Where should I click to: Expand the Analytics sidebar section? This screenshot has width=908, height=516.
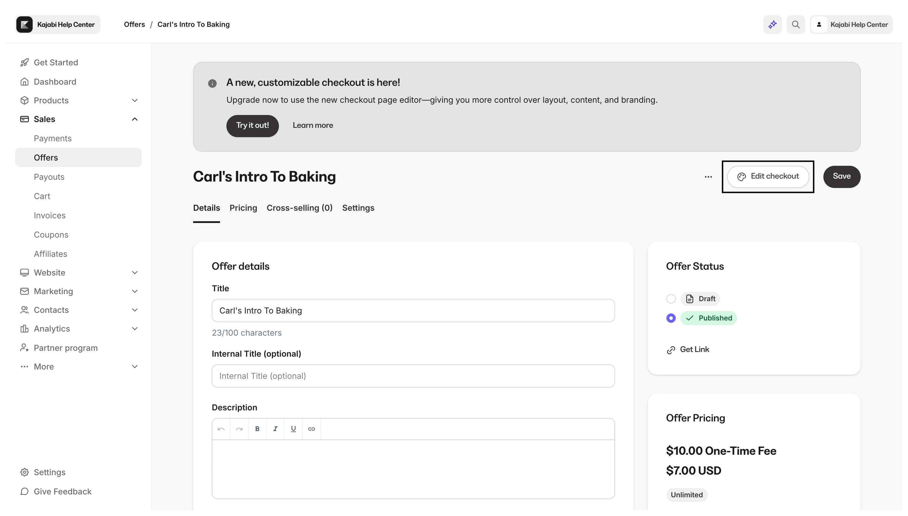click(x=135, y=329)
